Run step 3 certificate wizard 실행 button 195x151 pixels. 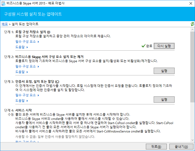[164, 100]
